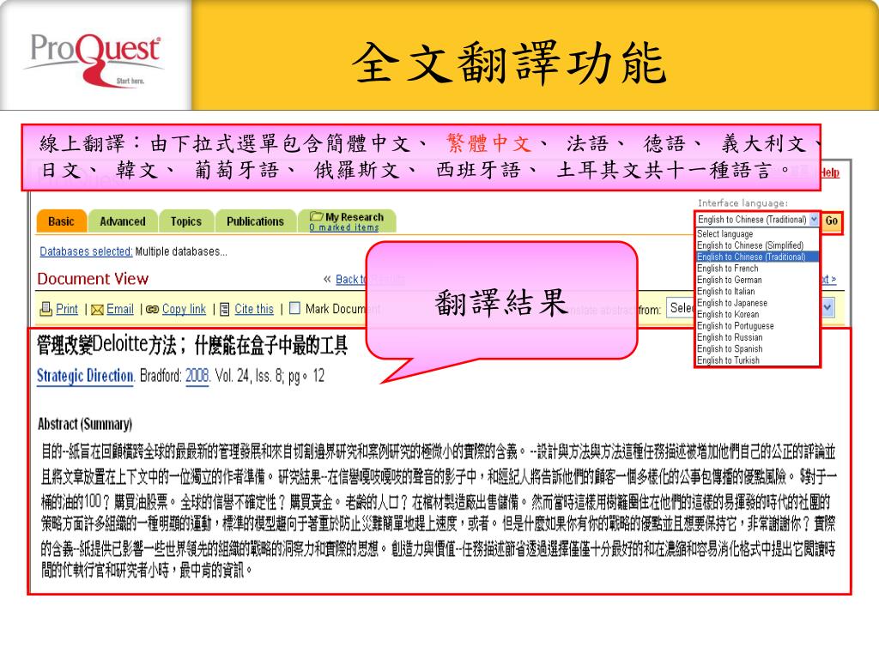Open the Databases selected link
This screenshot has height=659, width=879.
[x=86, y=251]
